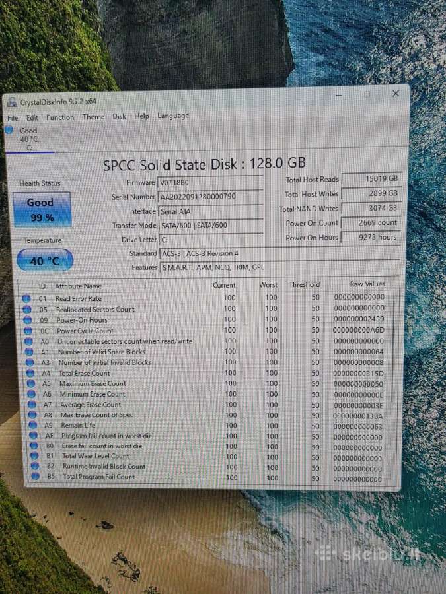Select raw value 000000002439
Image resolution: width=446 pixels, height=594 pixels.
[359, 319]
